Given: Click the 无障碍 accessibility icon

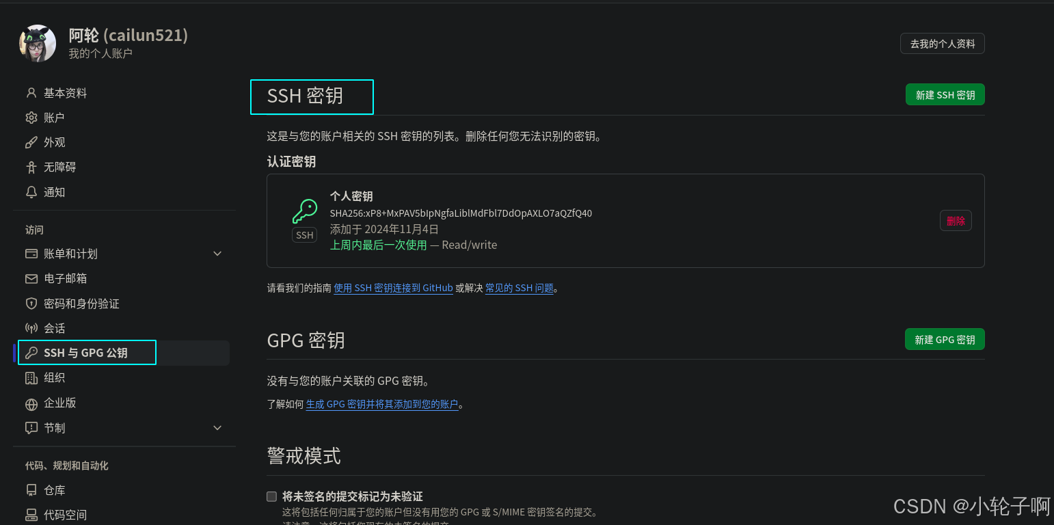Looking at the screenshot, I should (x=31, y=167).
